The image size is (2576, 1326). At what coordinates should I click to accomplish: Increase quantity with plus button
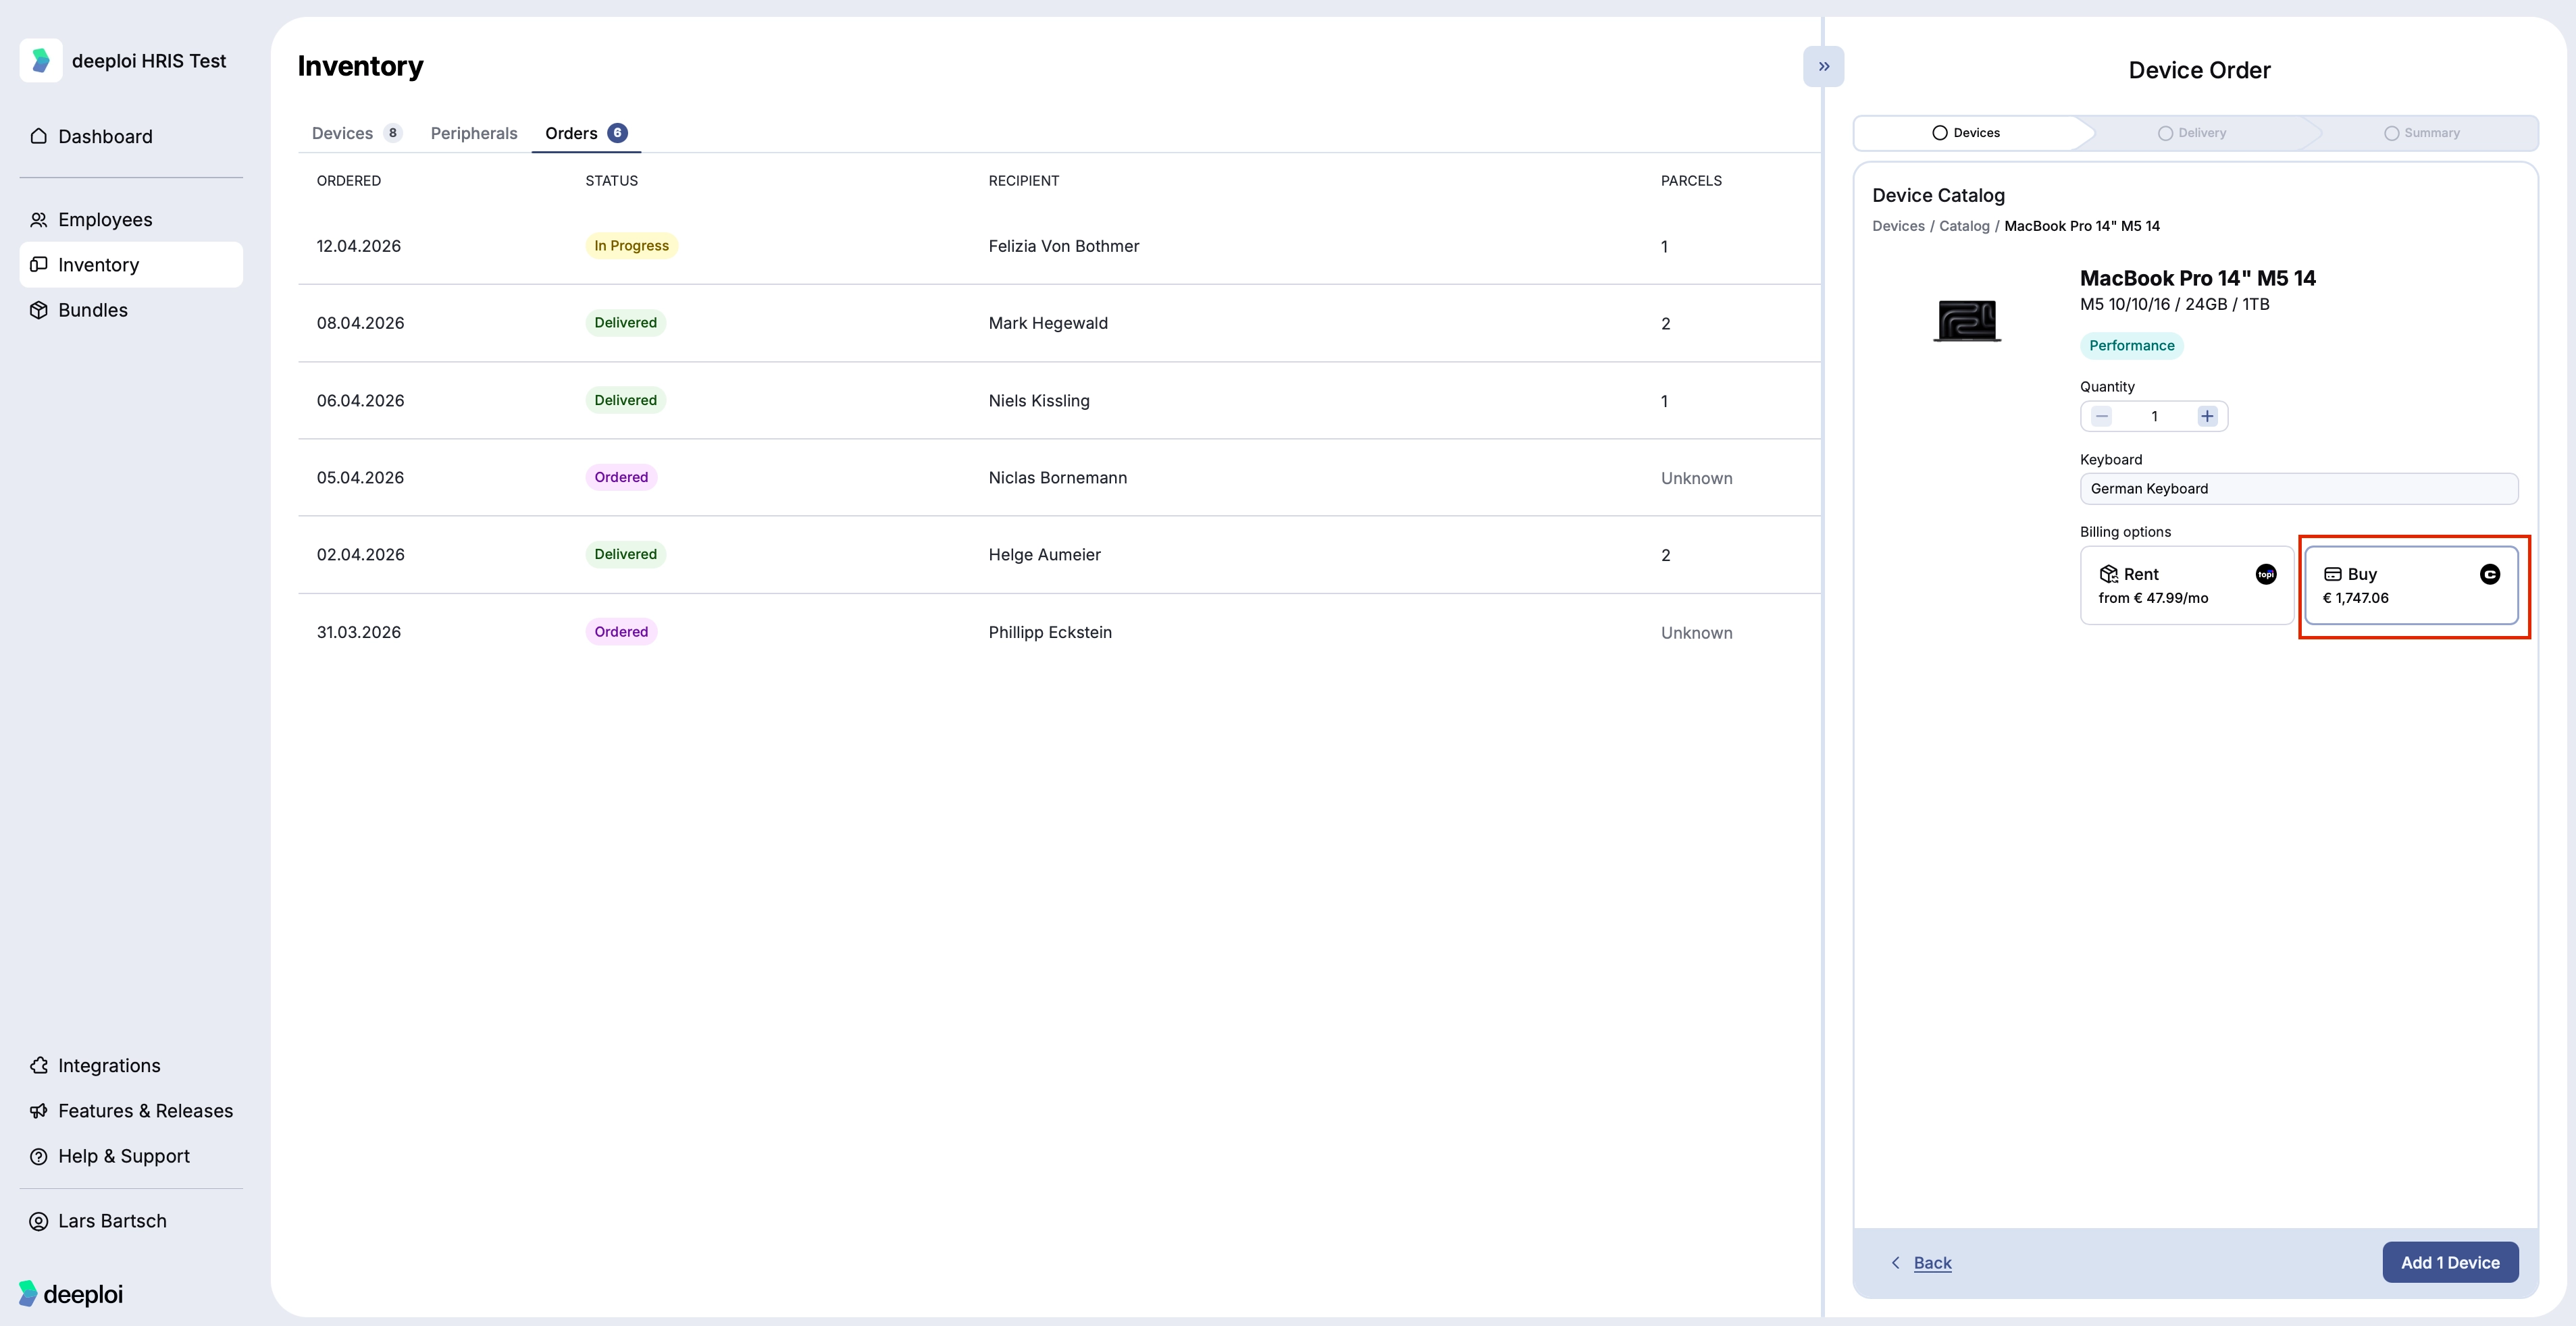(x=2207, y=416)
